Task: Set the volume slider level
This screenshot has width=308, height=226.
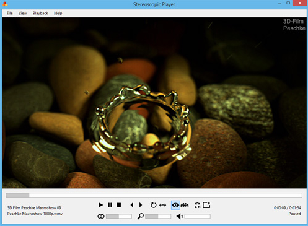Action: coord(198,216)
